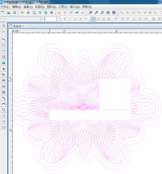Screen dimensions: 162x174
Task: Open the 文件(F) menu
Action: click(x=5, y=7)
